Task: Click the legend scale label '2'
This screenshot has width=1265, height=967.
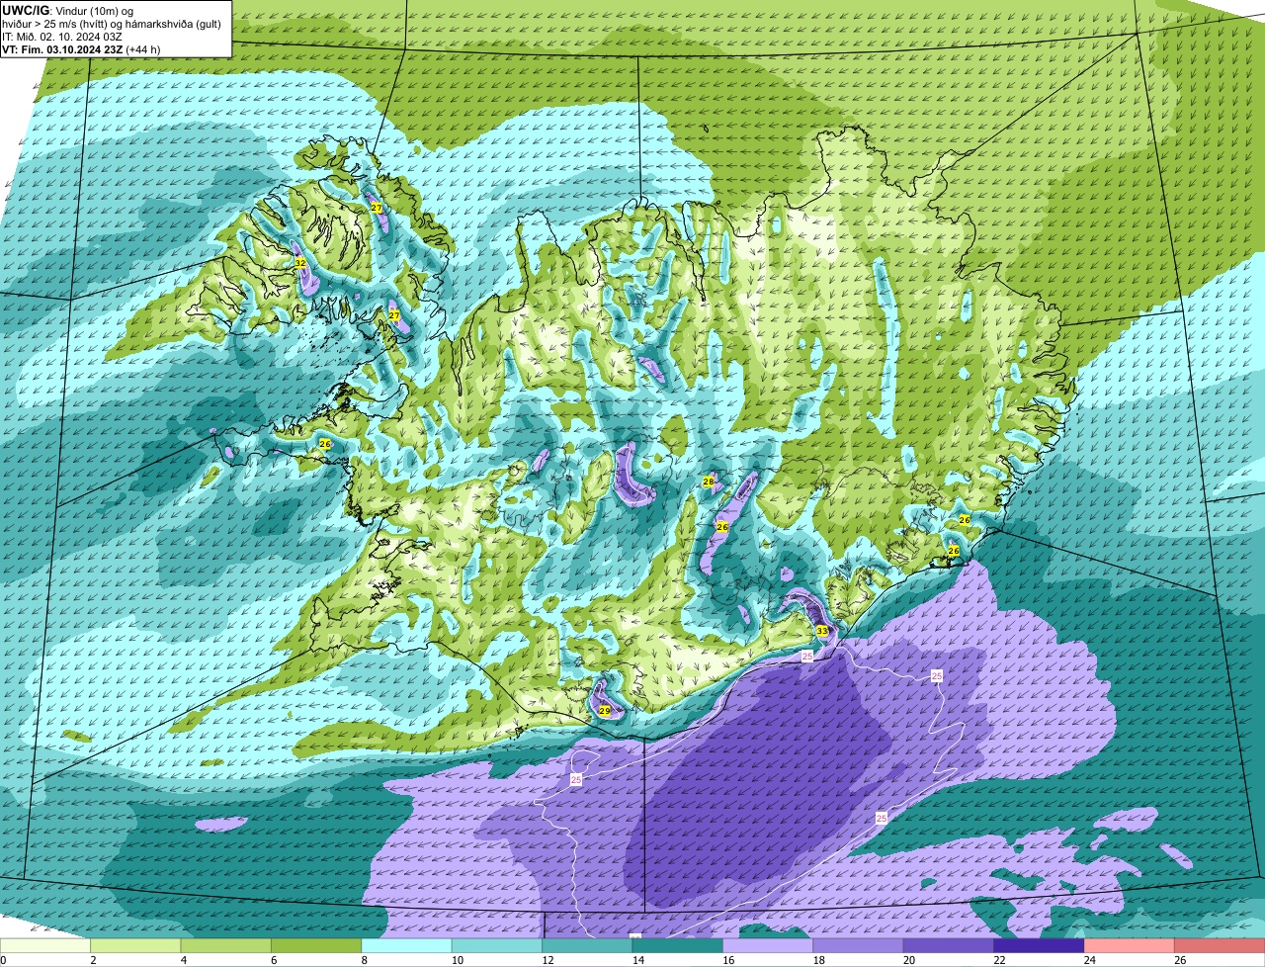Action: pos(93,960)
